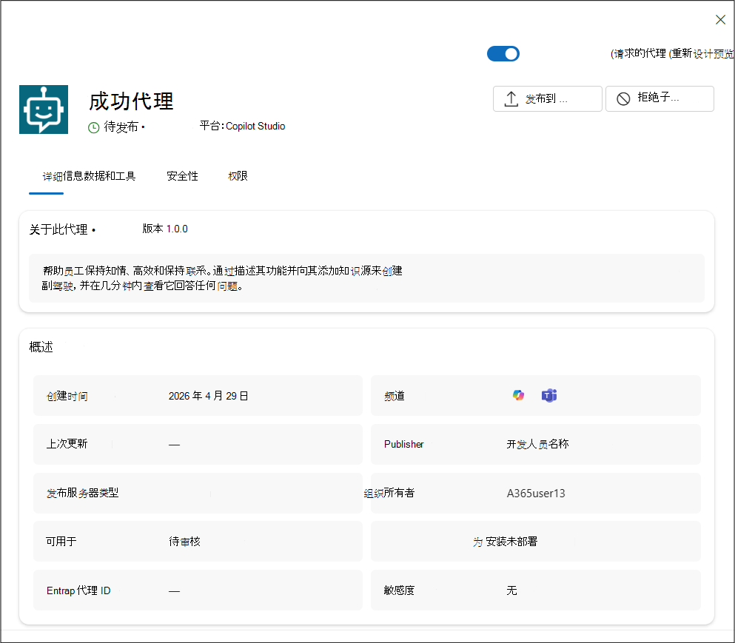Click the 频道 label
735x643 pixels.
pos(395,397)
